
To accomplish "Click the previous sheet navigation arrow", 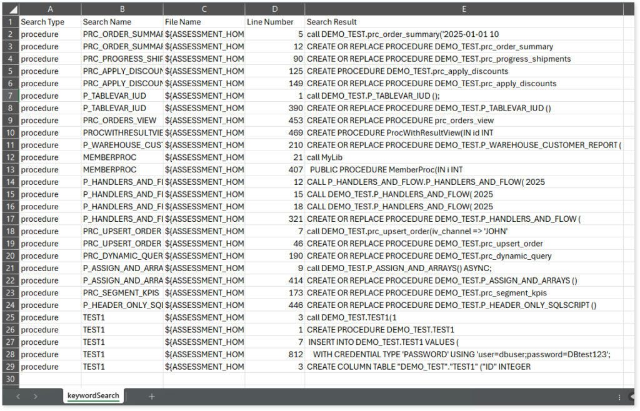I will (19, 396).
